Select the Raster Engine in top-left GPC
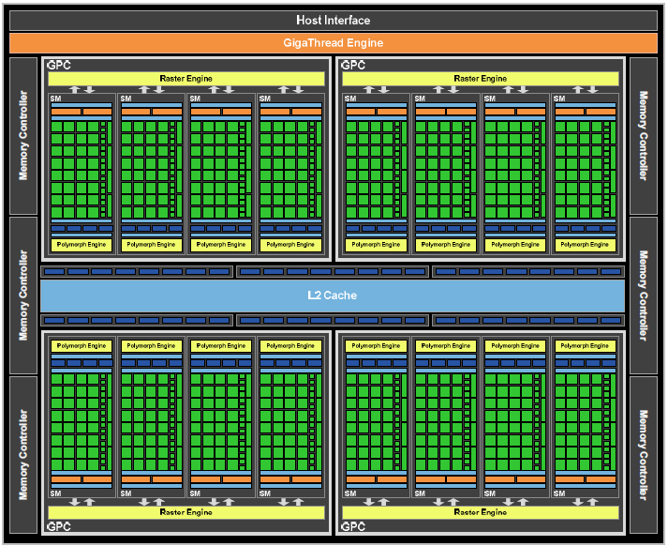 click(186, 79)
